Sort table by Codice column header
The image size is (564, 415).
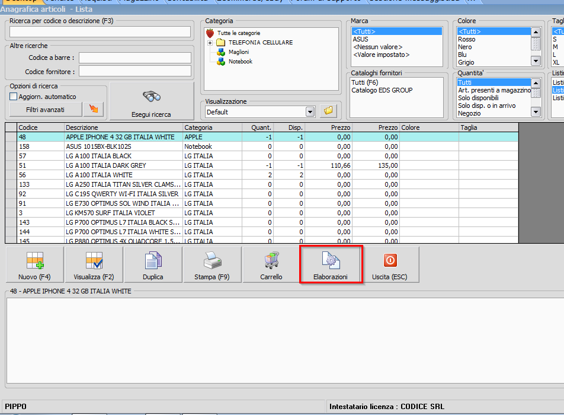click(41, 127)
